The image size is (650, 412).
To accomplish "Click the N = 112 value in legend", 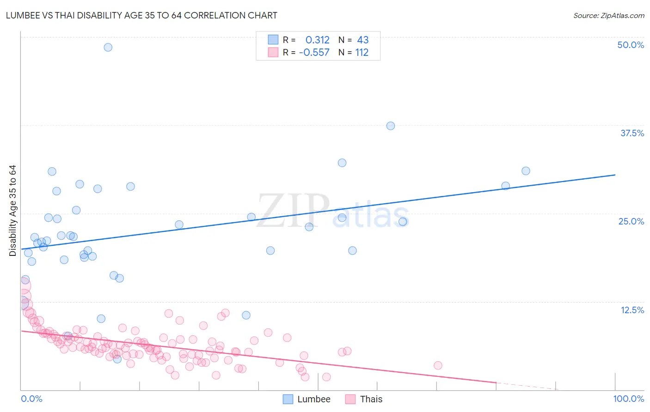I will click(x=354, y=52).
